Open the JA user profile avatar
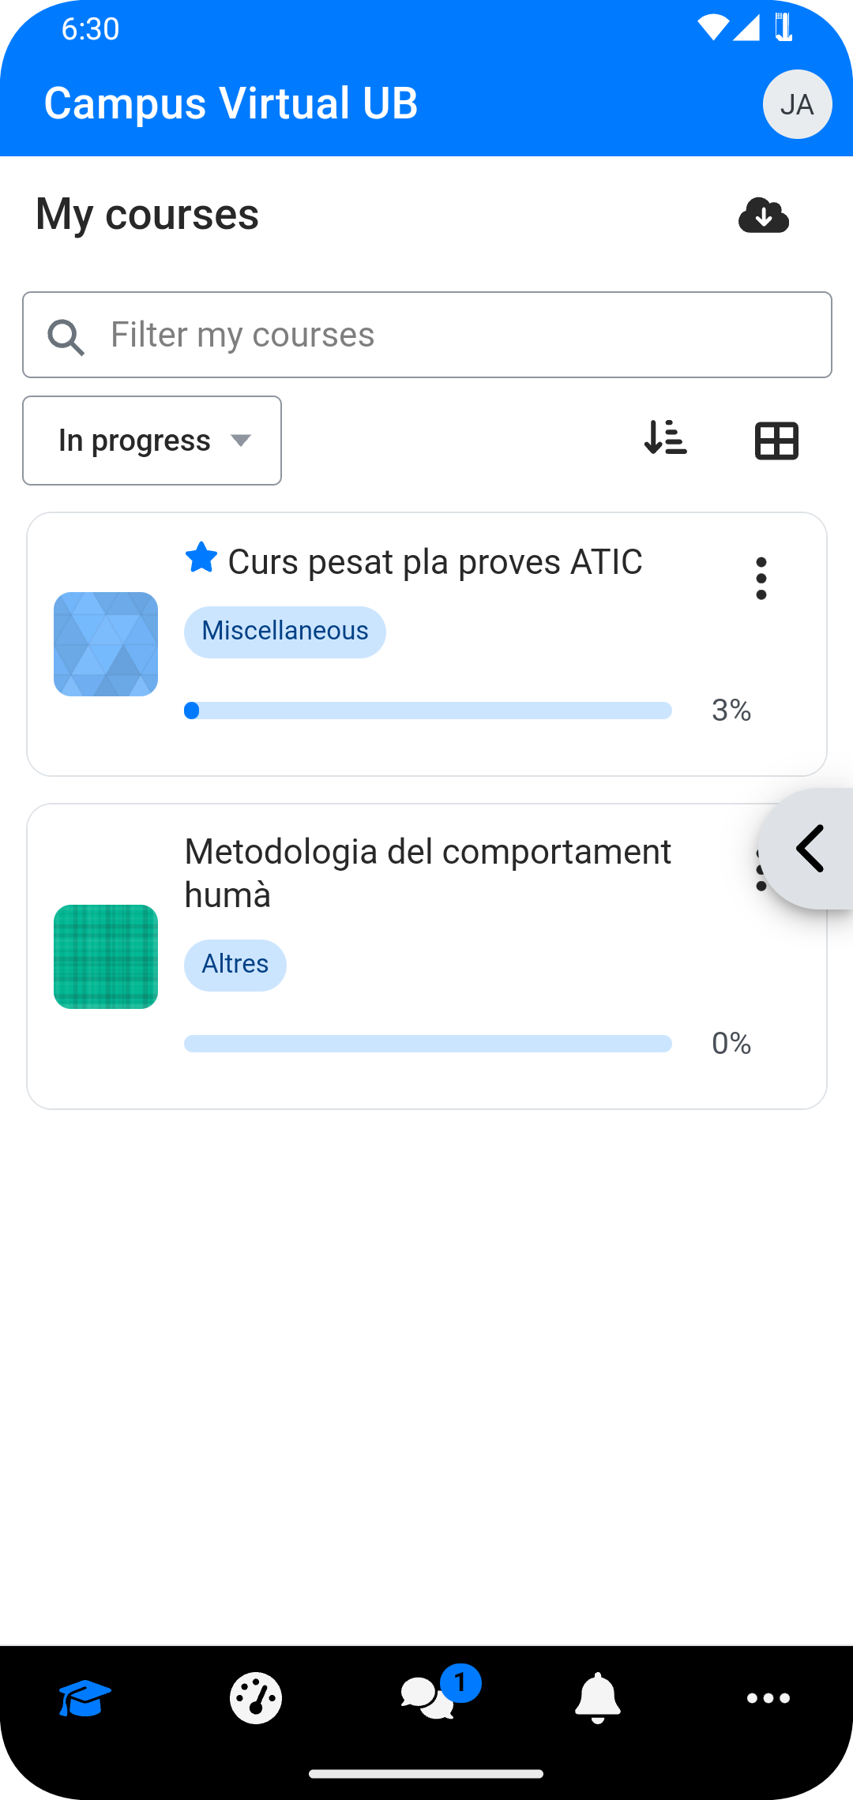This screenshot has height=1800, width=853. point(797,104)
